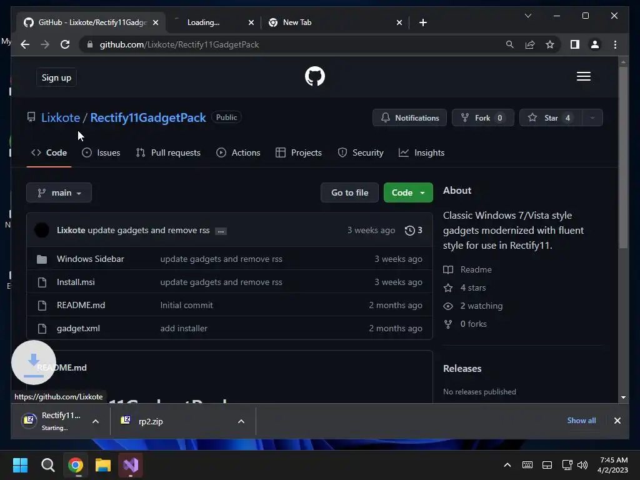The height and width of the screenshot is (480, 640).
Task: Open the Lixkote owner link
Action: click(61, 118)
